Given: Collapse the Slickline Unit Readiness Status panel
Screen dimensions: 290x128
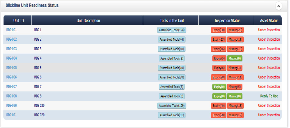Looking at the screenshot, I should tap(278, 6).
